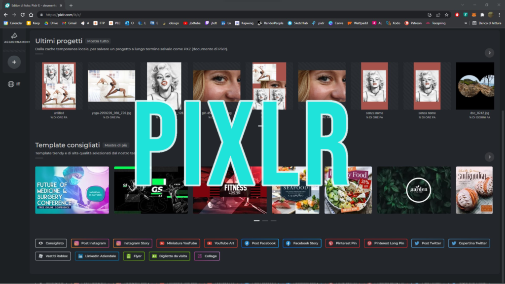Open the Wattpadd bookmark
The height and width of the screenshot is (284, 505).
tap(358, 23)
